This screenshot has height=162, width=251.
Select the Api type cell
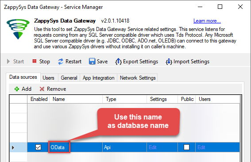click(x=124, y=147)
